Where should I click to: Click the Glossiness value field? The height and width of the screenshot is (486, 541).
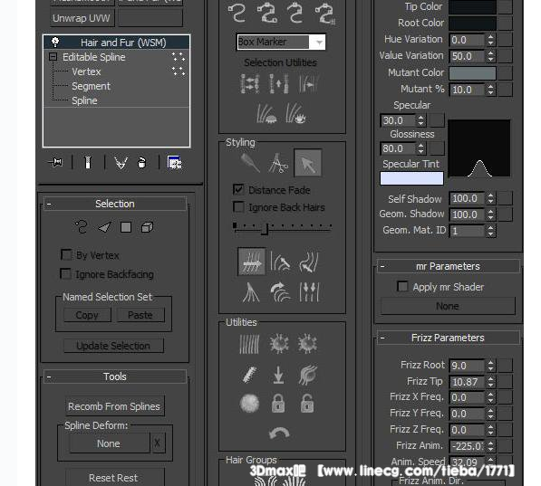coord(398,148)
